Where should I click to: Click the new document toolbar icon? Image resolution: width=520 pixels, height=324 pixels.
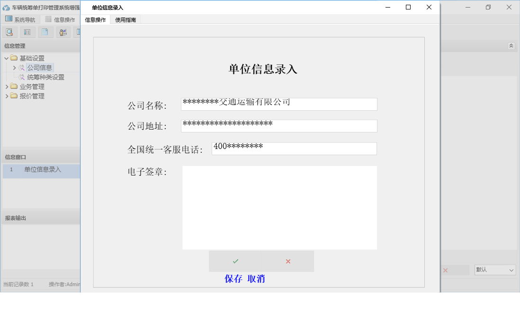tap(45, 32)
